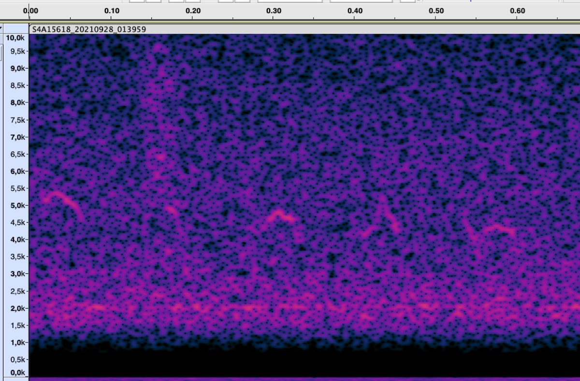The height and width of the screenshot is (381, 580).
Task: Click the second track strip at the bottom edge
Action: (290, 379)
